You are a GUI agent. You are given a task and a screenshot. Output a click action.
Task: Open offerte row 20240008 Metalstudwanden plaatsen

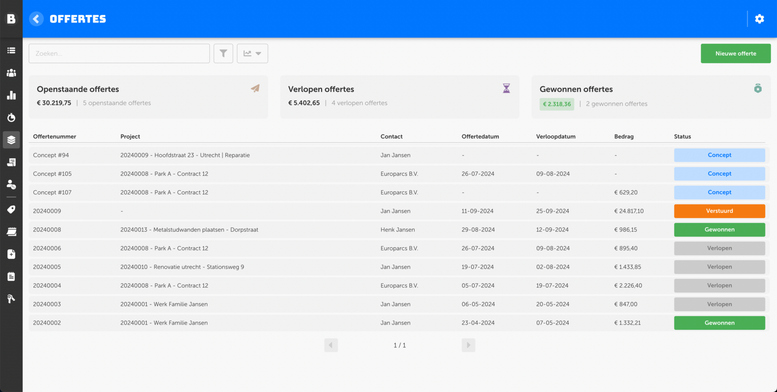[x=189, y=230]
